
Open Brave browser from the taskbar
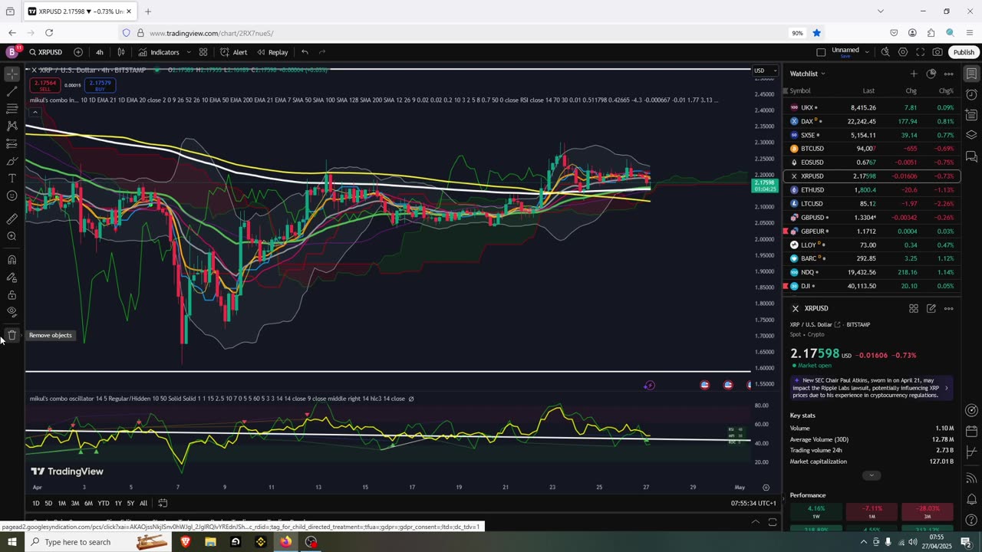[x=185, y=542]
